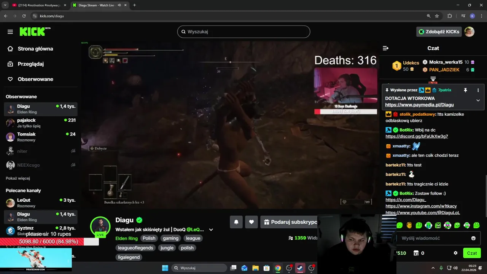The height and width of the screenshot is (274, 487).
Task: Click the crying headphones emote
Action: tap(428, 225)
